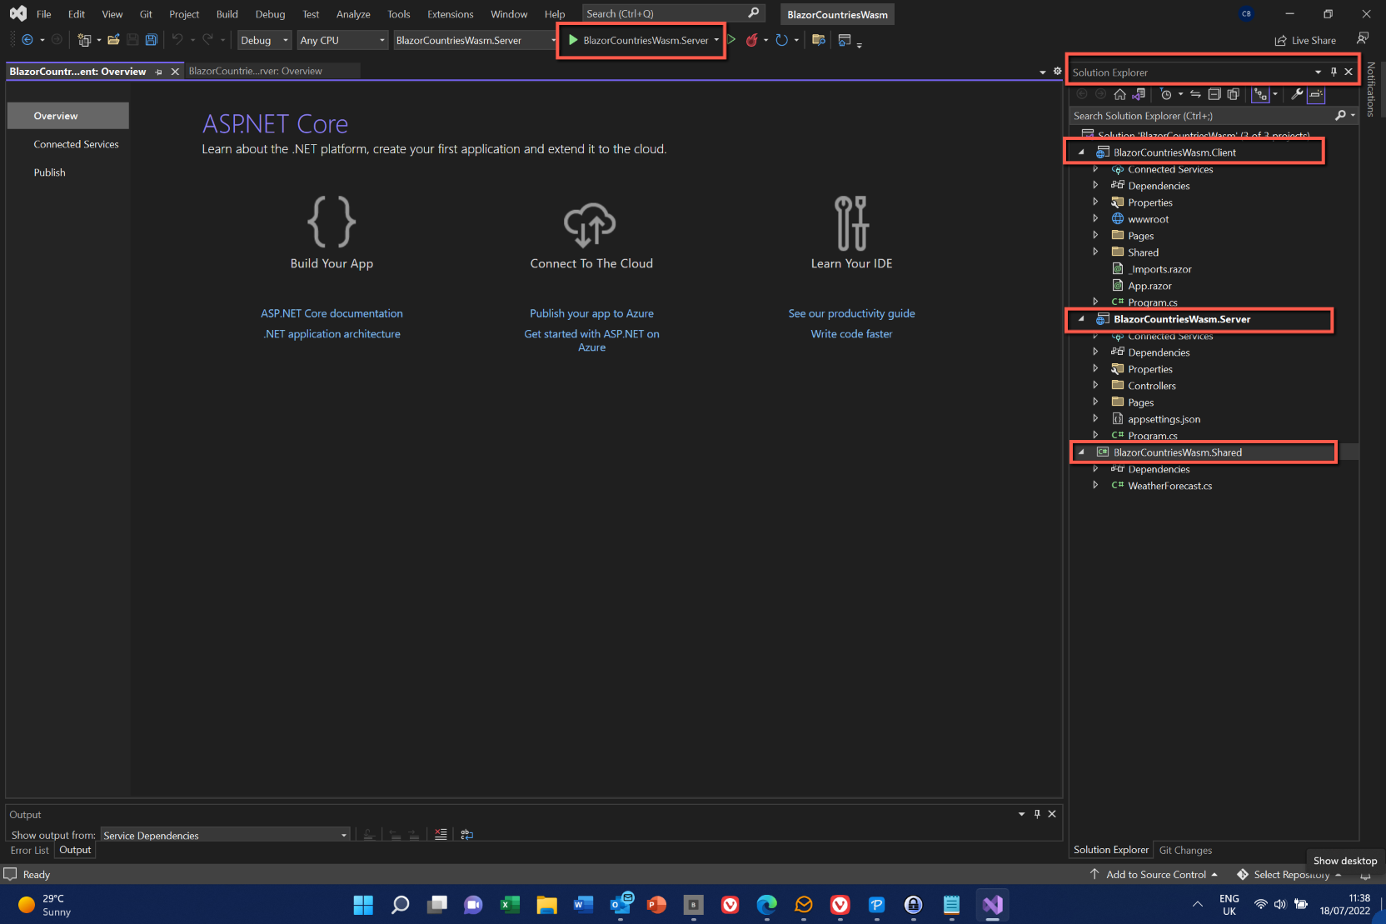
Task: Select Connected Services in the left sidebar
Action: point(76,144)
